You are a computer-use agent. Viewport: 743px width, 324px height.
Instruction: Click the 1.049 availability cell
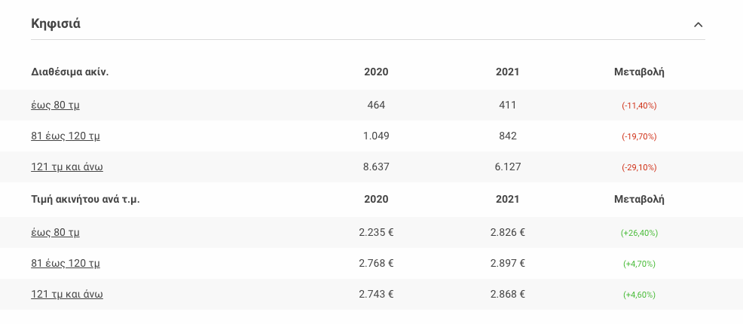pyautogui.click(x=376, y=136)
